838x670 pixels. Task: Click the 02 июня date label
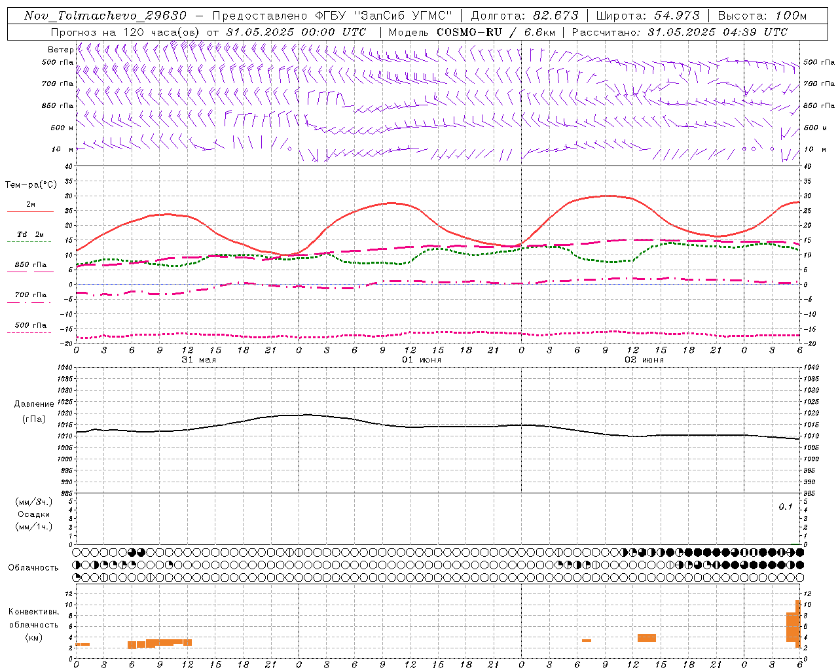[x=644, y=359]
